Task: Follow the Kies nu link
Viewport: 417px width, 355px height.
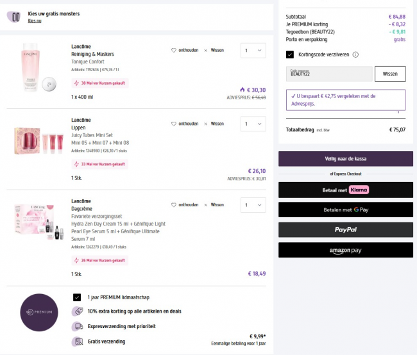Action: [x=34, y=21]
